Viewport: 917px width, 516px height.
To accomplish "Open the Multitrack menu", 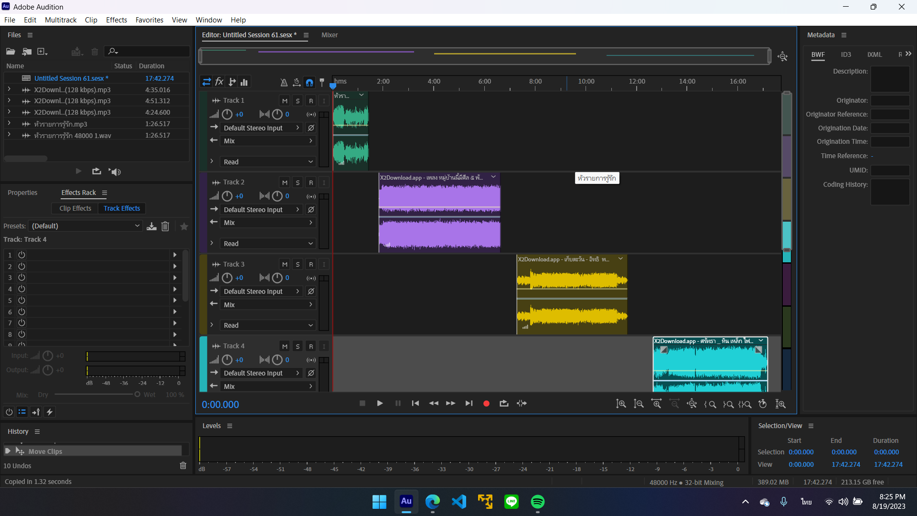I will pos(61,20).
